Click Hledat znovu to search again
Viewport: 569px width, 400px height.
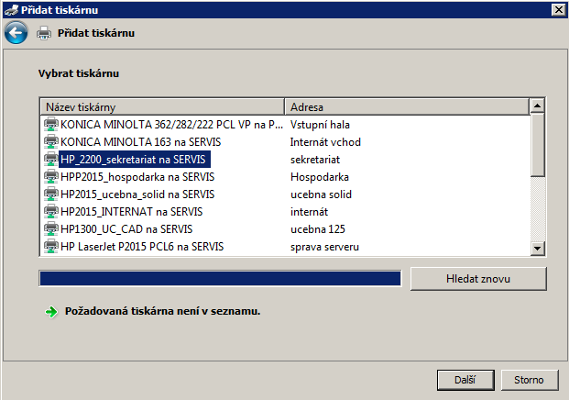[478, 279]
